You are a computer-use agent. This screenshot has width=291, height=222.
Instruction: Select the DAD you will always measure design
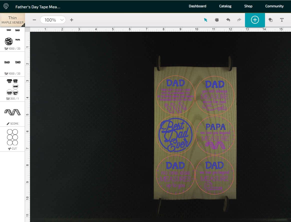(x=214, y=95)
